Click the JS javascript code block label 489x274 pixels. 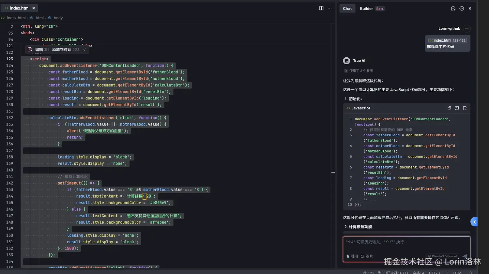[x=358, y=108]
